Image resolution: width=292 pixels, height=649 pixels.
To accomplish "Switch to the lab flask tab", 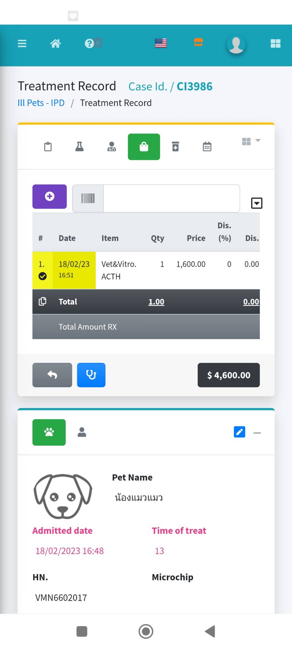I will click(79, 147).
